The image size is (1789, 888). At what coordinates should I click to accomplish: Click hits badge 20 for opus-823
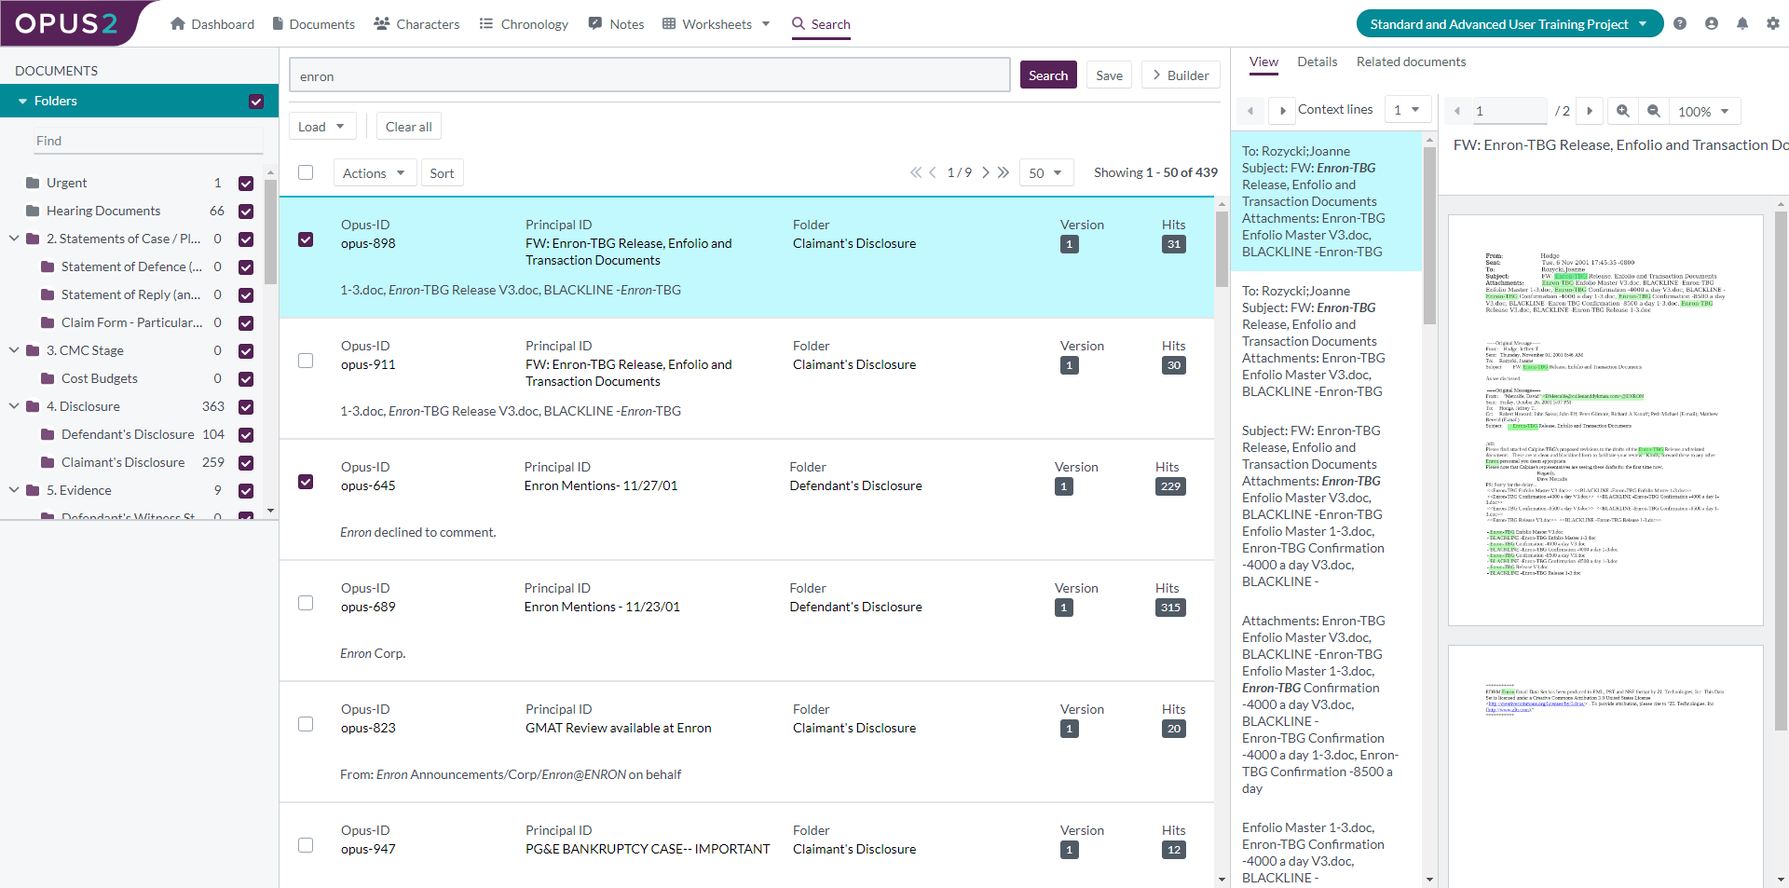(1174, 729)
